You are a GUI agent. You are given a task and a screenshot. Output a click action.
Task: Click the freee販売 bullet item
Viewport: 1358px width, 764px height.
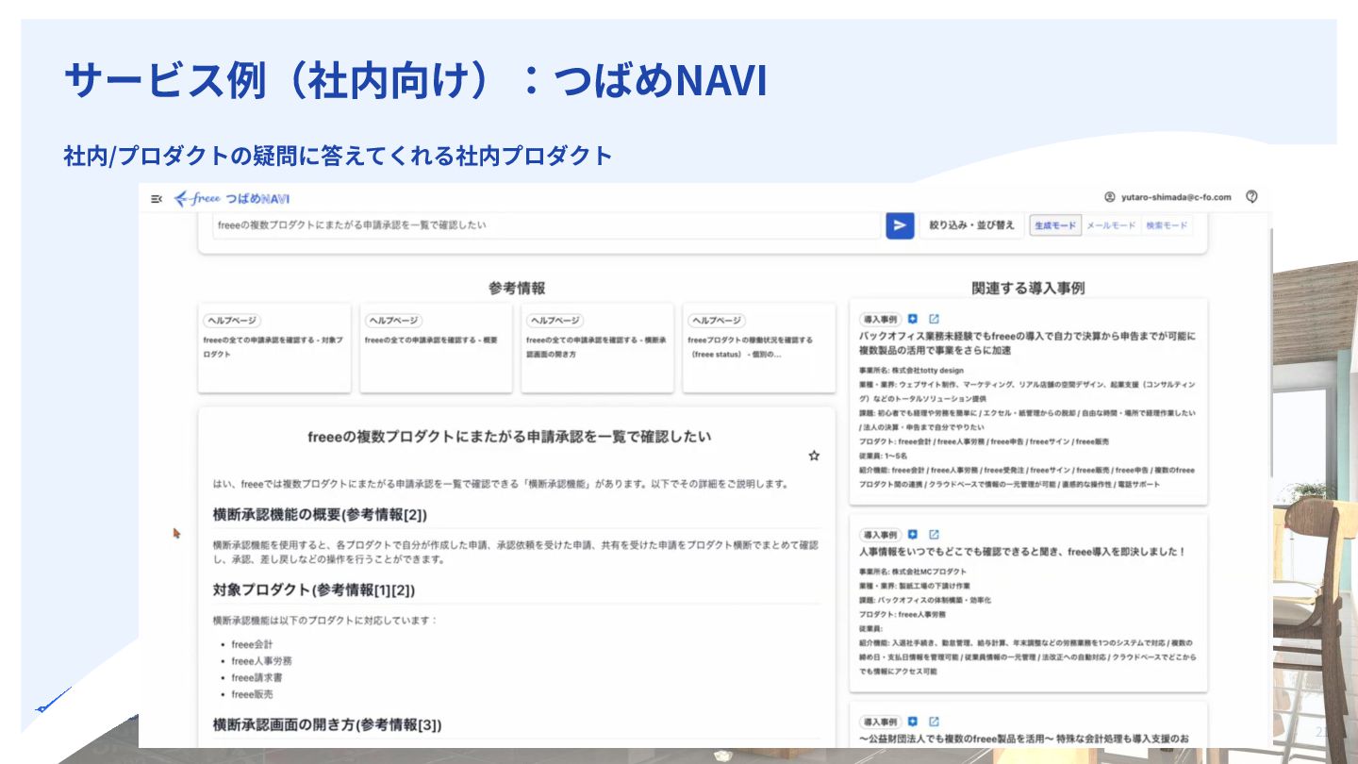pyautogui.click(x=252, y=694)
